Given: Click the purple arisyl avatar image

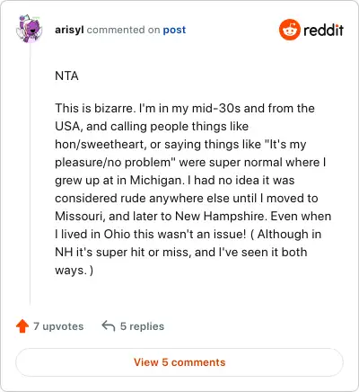Looking at the screenshot, I should pyautogui.click(x=29, y=29).
